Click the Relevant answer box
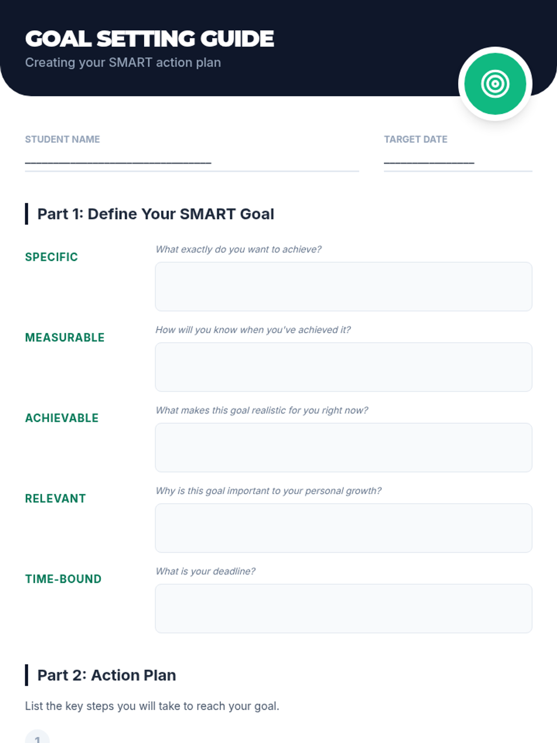Image resolution: width=557 pixels, height=743 pixels. coord(343,528)
